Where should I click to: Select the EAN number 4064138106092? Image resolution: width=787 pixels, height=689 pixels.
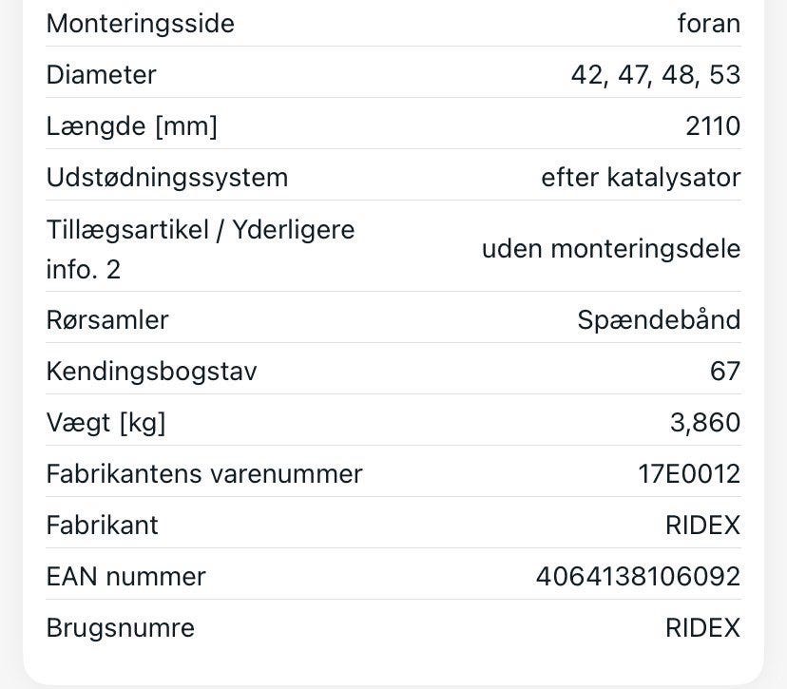[x=638, y=576]
